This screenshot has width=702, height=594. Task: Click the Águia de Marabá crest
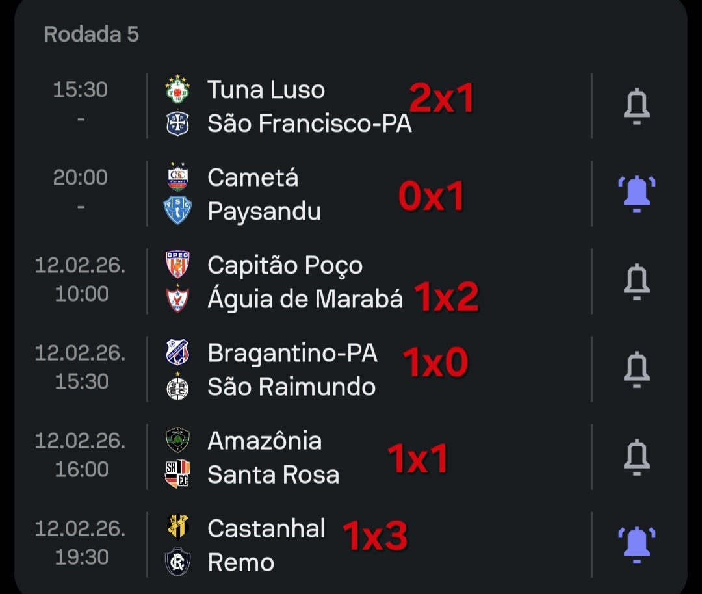tap(177, 299)
